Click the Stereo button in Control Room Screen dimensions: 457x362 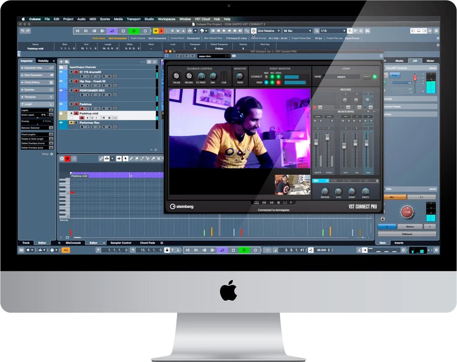(x=410, y=227)
